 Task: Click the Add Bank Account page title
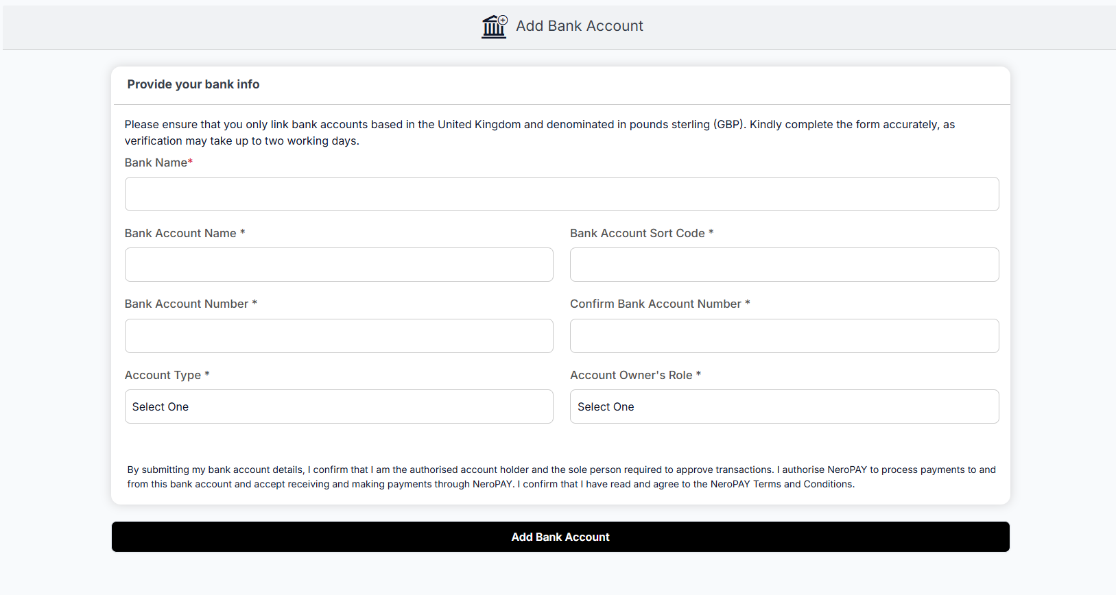click(x=579, y=26)
